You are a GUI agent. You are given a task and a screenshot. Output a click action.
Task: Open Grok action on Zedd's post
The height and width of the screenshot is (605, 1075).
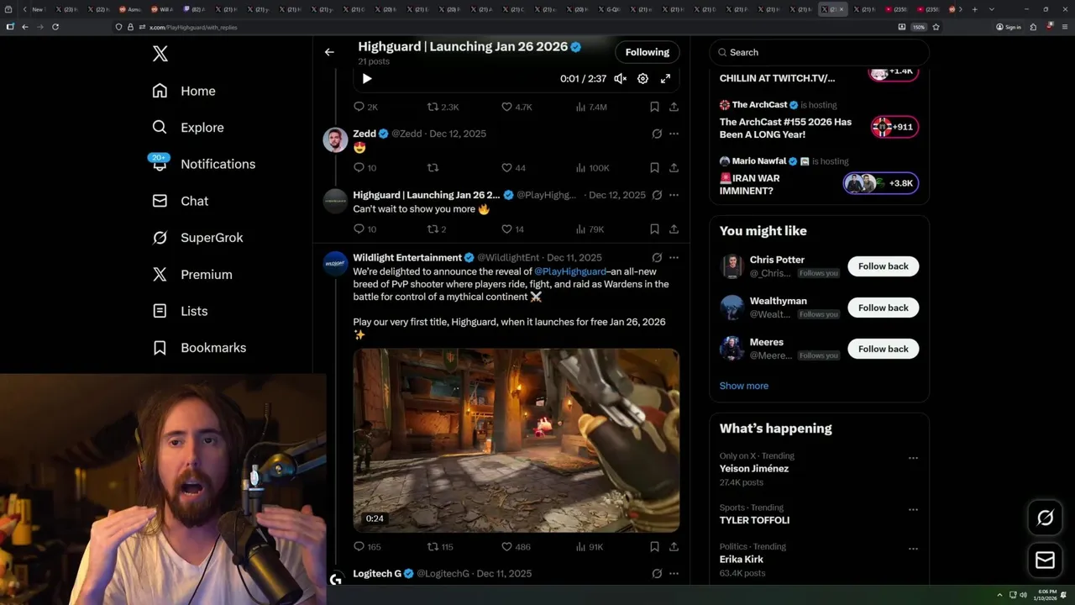tap(657, 134)
